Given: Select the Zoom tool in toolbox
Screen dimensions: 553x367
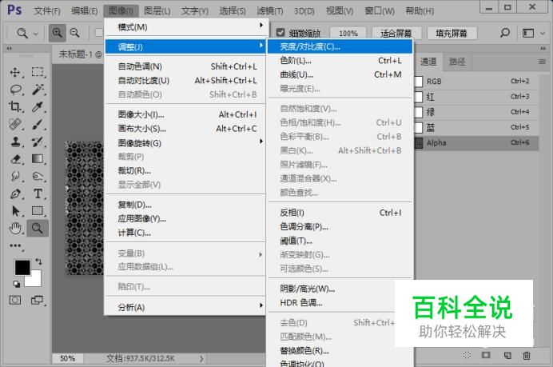Looking at the screenshot, I should coord(37,228).
